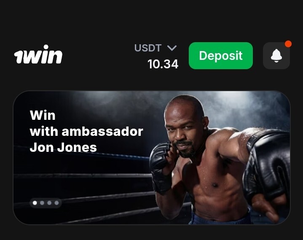Jump to the third banner slide dot
This screenshot has height=240, width=303.
(49, 203)
